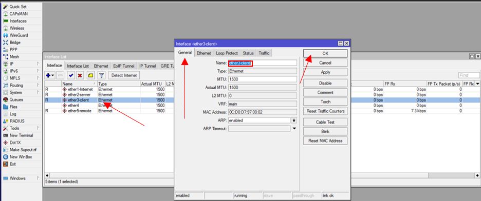
Task: Open Ethernet tab in interface dialog
Action: (x=203, y=53)
